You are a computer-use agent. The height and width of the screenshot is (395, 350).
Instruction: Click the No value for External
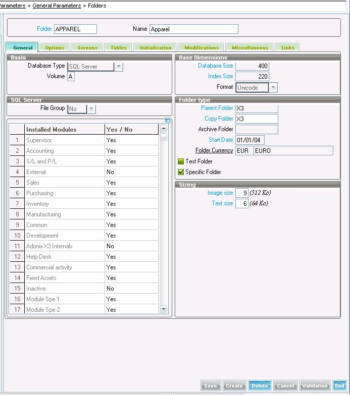coord(131,172)
